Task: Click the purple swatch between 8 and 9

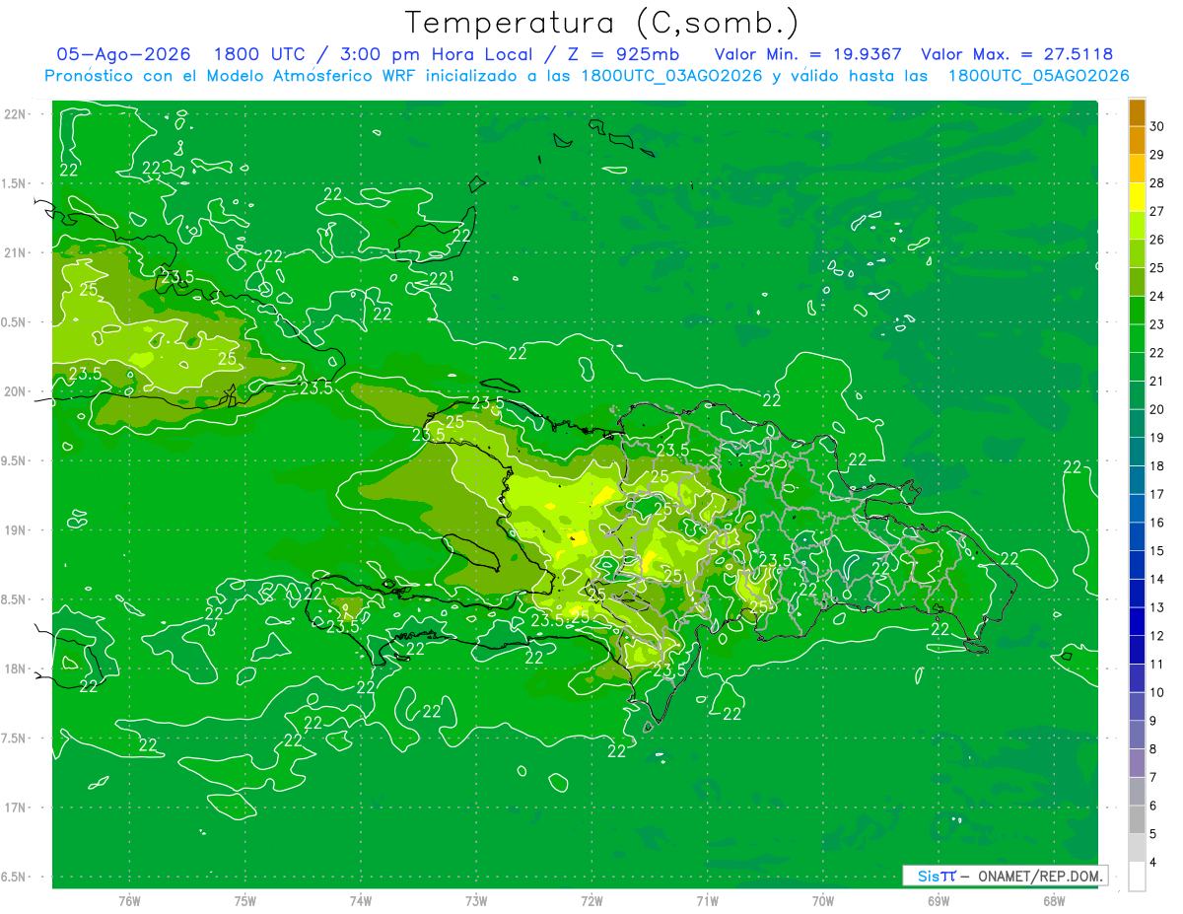Action: pos(1137,736)
